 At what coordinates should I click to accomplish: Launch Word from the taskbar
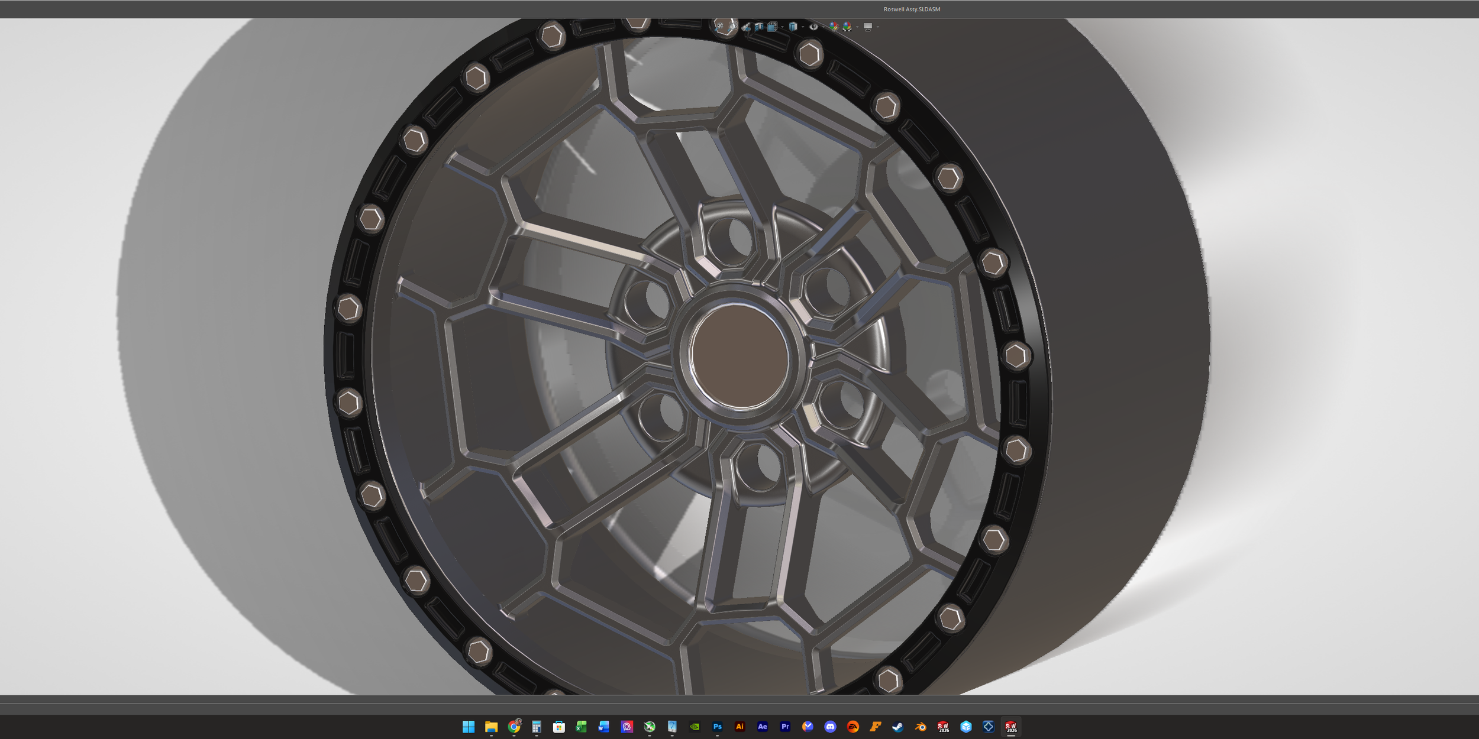click(x=604, y=727)
